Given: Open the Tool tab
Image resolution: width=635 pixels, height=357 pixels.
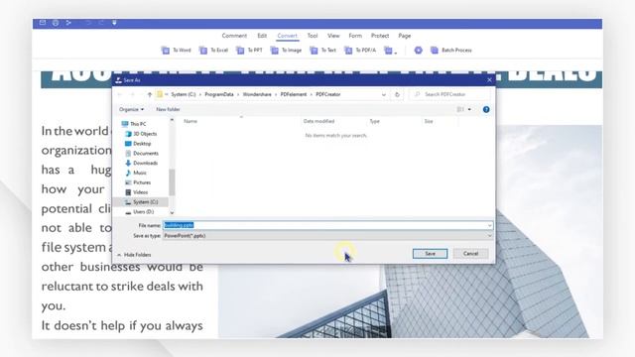Looking at the screenshot, I should (x=313, y=36).
